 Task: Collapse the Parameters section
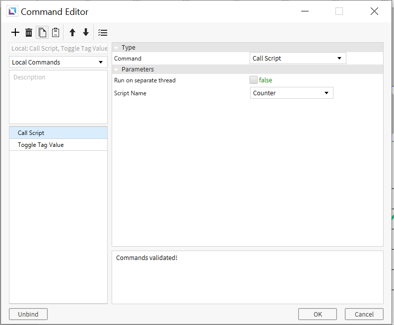116,69
